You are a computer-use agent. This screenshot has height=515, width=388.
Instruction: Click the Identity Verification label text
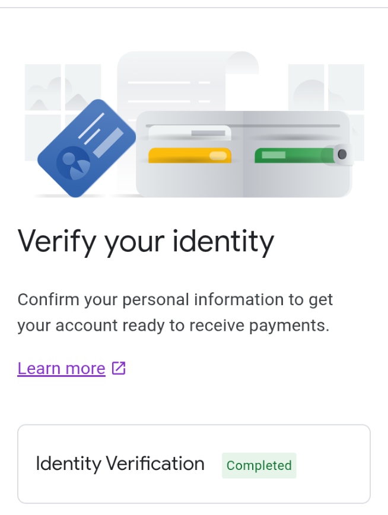(120, 463)
